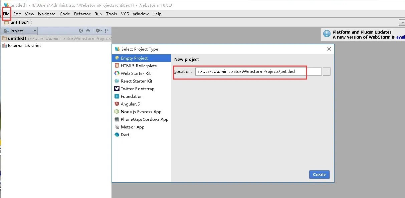Expand the breadcrumb arrow beside untitled1
The height and width of the screenshot is (198, 405).
(31, 22)
